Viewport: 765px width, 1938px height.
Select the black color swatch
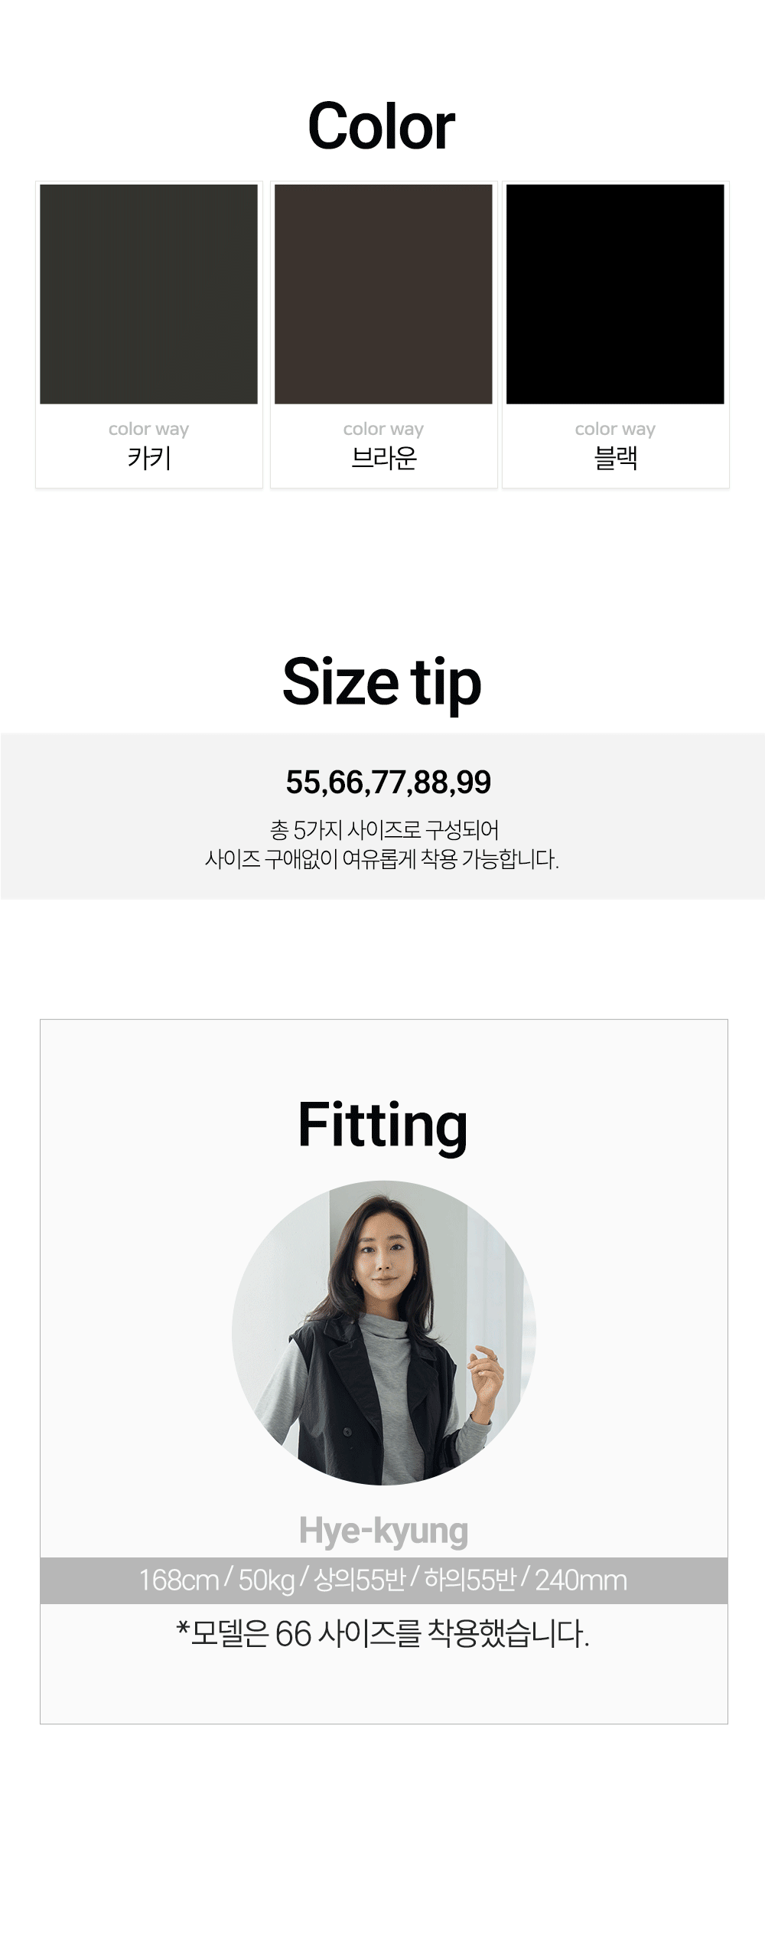[x=615, y=294]
